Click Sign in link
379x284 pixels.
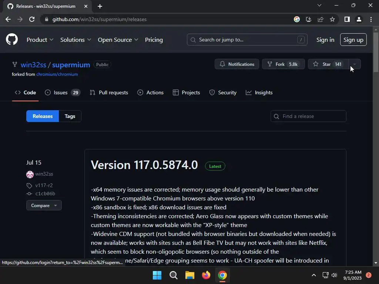tap(325, 40)
